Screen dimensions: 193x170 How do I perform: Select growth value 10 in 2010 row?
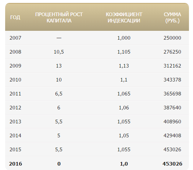59,80
